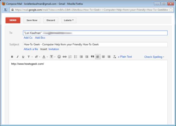Center align the message text
This screenshot has width=176, height=126.
pos(103,57)
